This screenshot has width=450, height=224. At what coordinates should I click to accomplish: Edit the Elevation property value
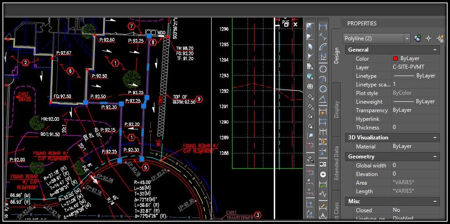coord(415,174)
